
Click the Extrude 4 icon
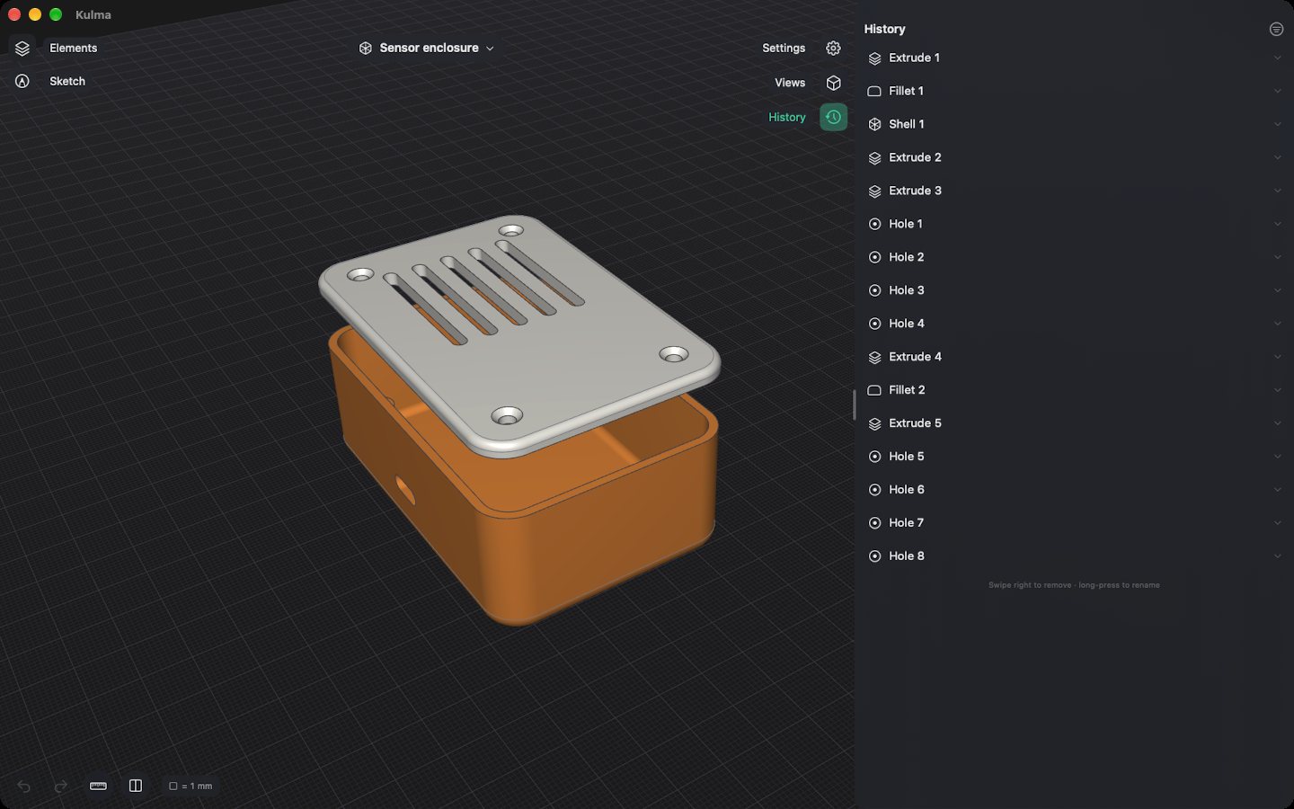(x=874, y=358)
